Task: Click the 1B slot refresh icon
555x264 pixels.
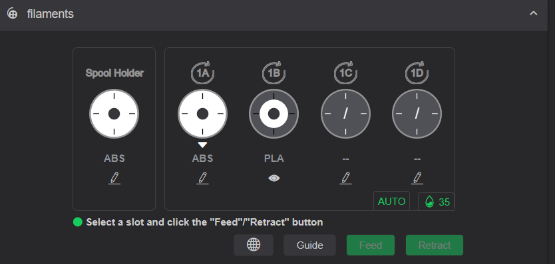Action: click(274, 73)
